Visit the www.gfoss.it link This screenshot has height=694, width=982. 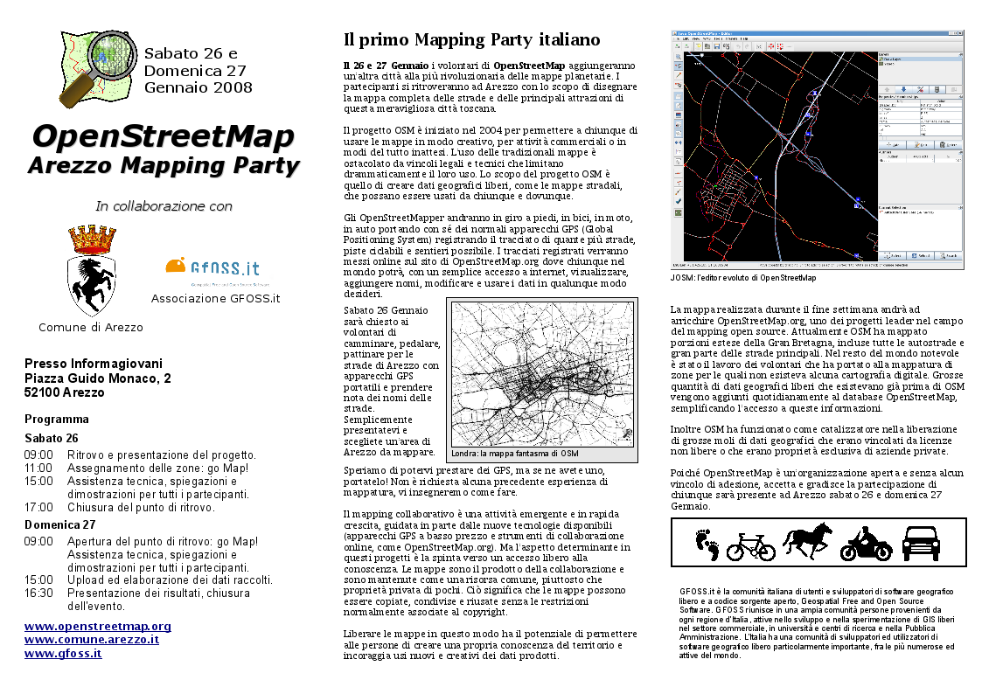63,653
